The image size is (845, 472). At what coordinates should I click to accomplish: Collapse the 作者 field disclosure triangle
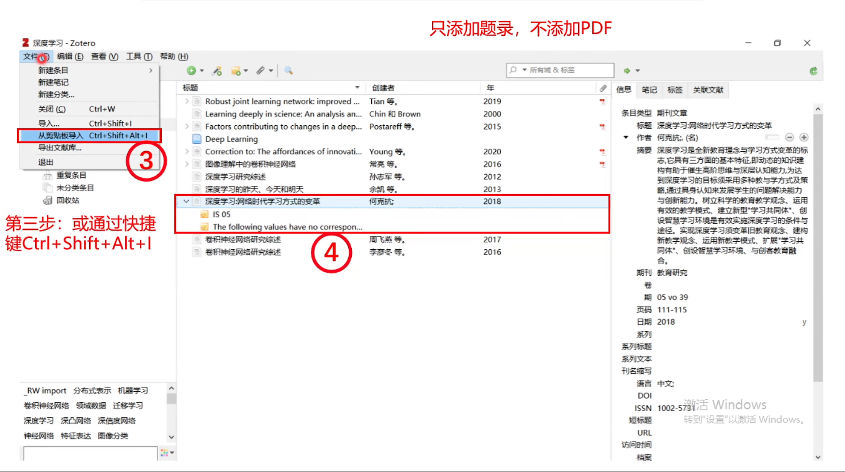point(625,137)
